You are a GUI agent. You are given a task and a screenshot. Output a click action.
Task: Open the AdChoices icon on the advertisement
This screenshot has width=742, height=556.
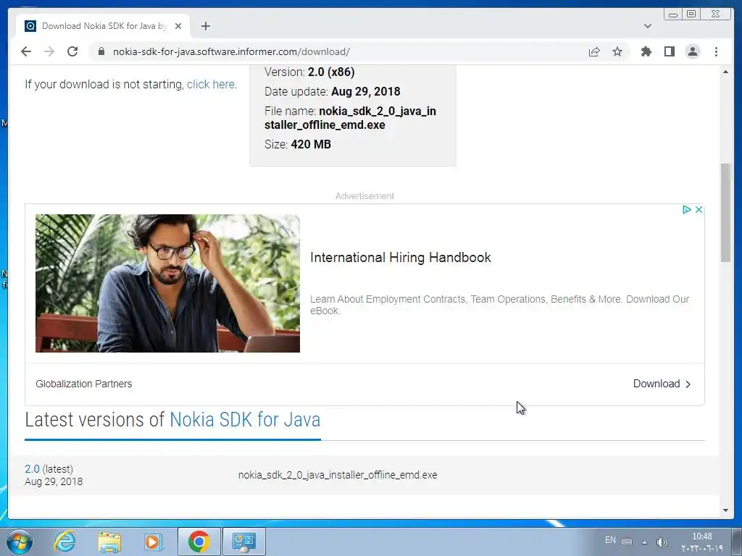click(x=687, y=209)
